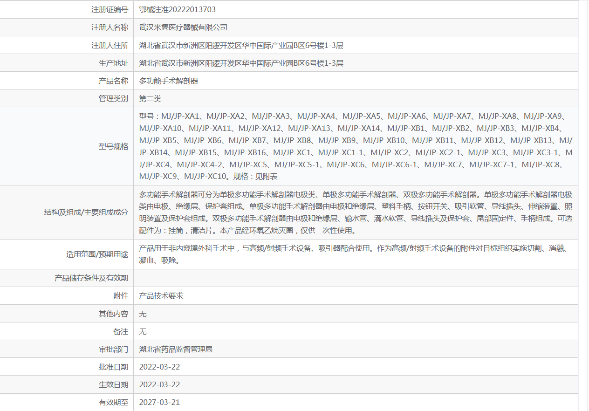Click the 注册证编号 label
This screenshot has height=411, width=589.
coord(110,9)
